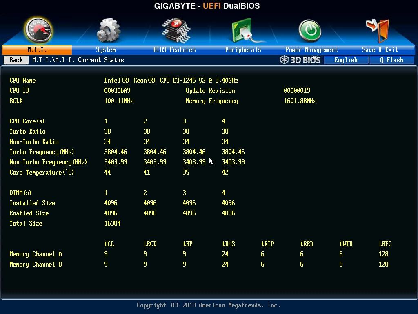The height and width of the screenshot is (314, 418).
Task: Click the tRP column header
Action: tap(187, 244)
